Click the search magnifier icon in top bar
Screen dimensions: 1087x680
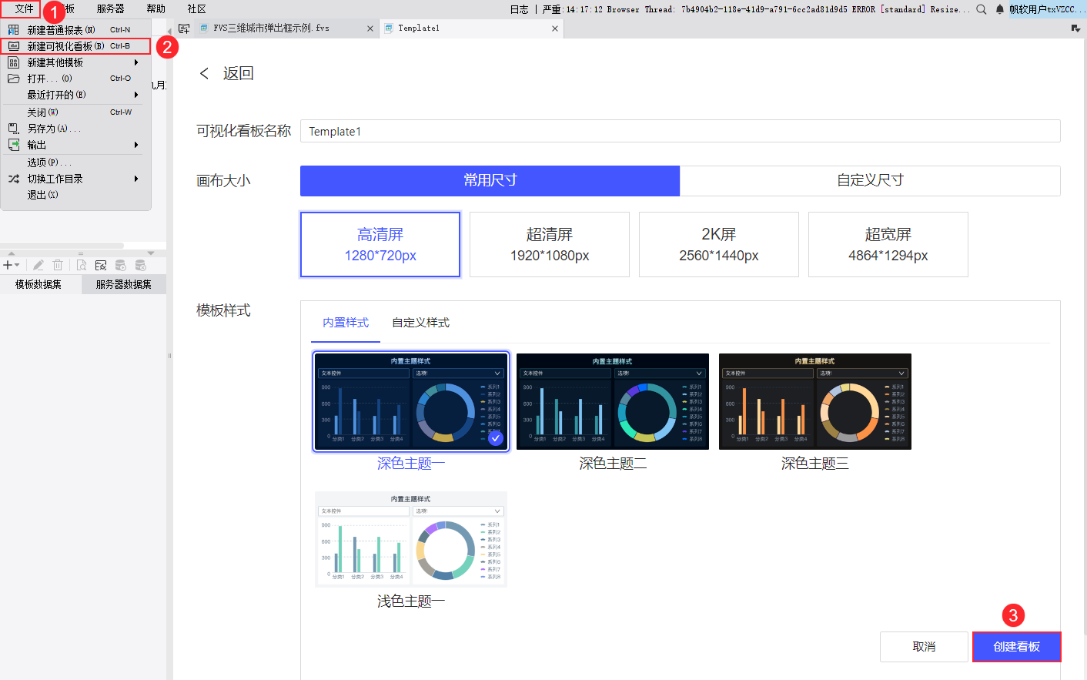coord(981,9)
